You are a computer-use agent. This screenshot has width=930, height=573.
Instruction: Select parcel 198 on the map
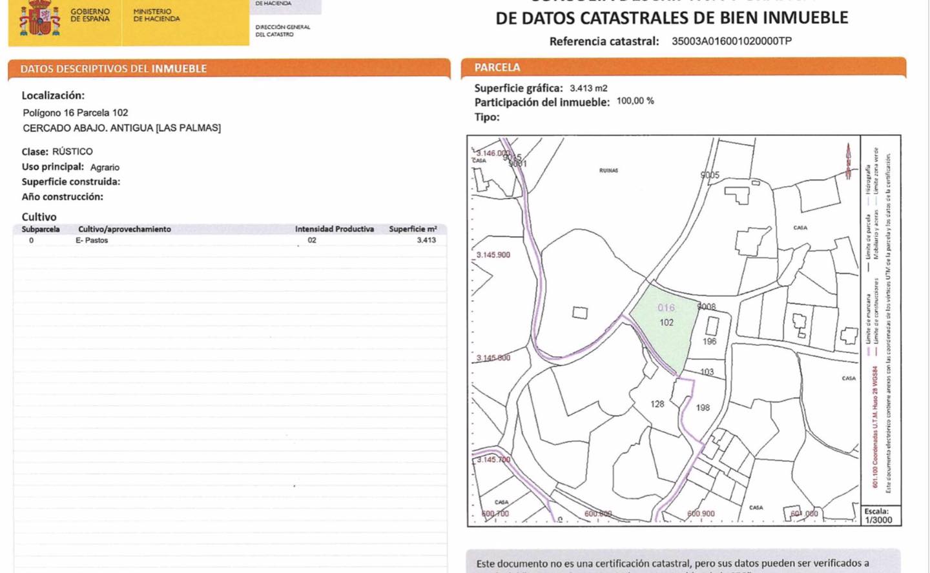[703, 407]
